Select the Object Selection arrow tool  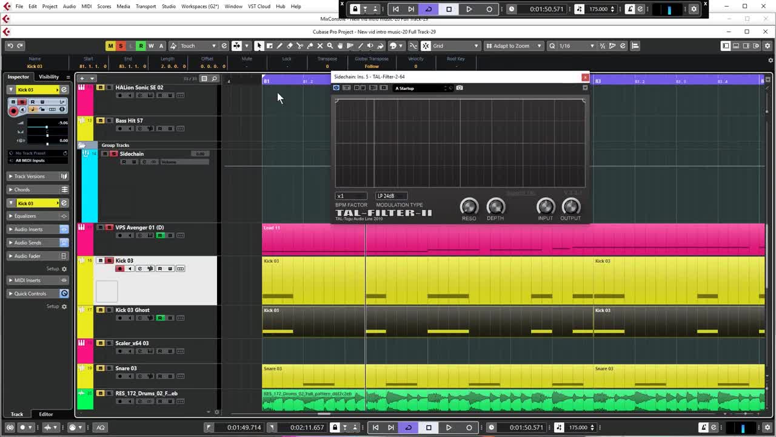coord(259,46)
